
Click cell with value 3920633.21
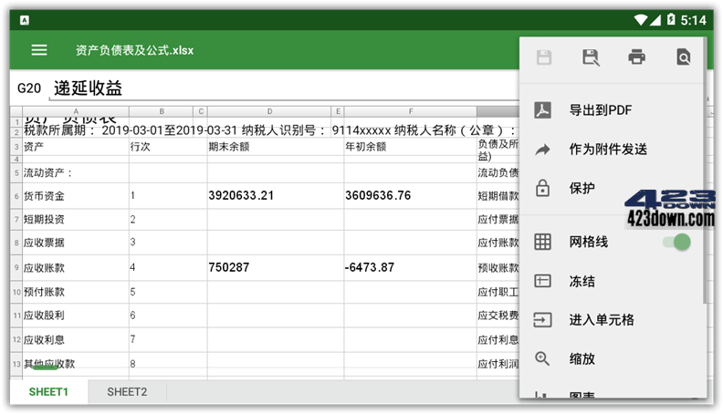click(x=276, y=196)
